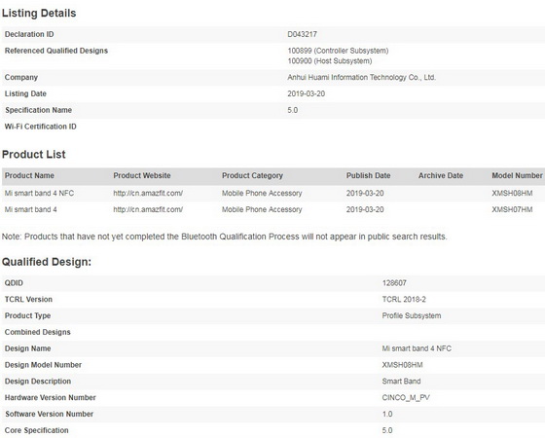Select the model number XMSH07HM in the product list

click(x=512, y=209)
